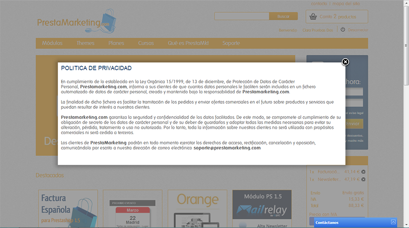The image size is (409, 228).
Task: Open the Próximo Evento Marzo 22 thumbnail
Action: pyautogui.click(x=133, y=209)
